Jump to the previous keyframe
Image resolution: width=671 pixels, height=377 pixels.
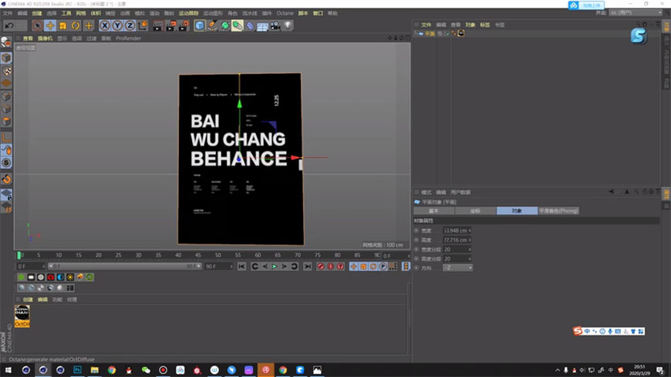click(255, 266)
